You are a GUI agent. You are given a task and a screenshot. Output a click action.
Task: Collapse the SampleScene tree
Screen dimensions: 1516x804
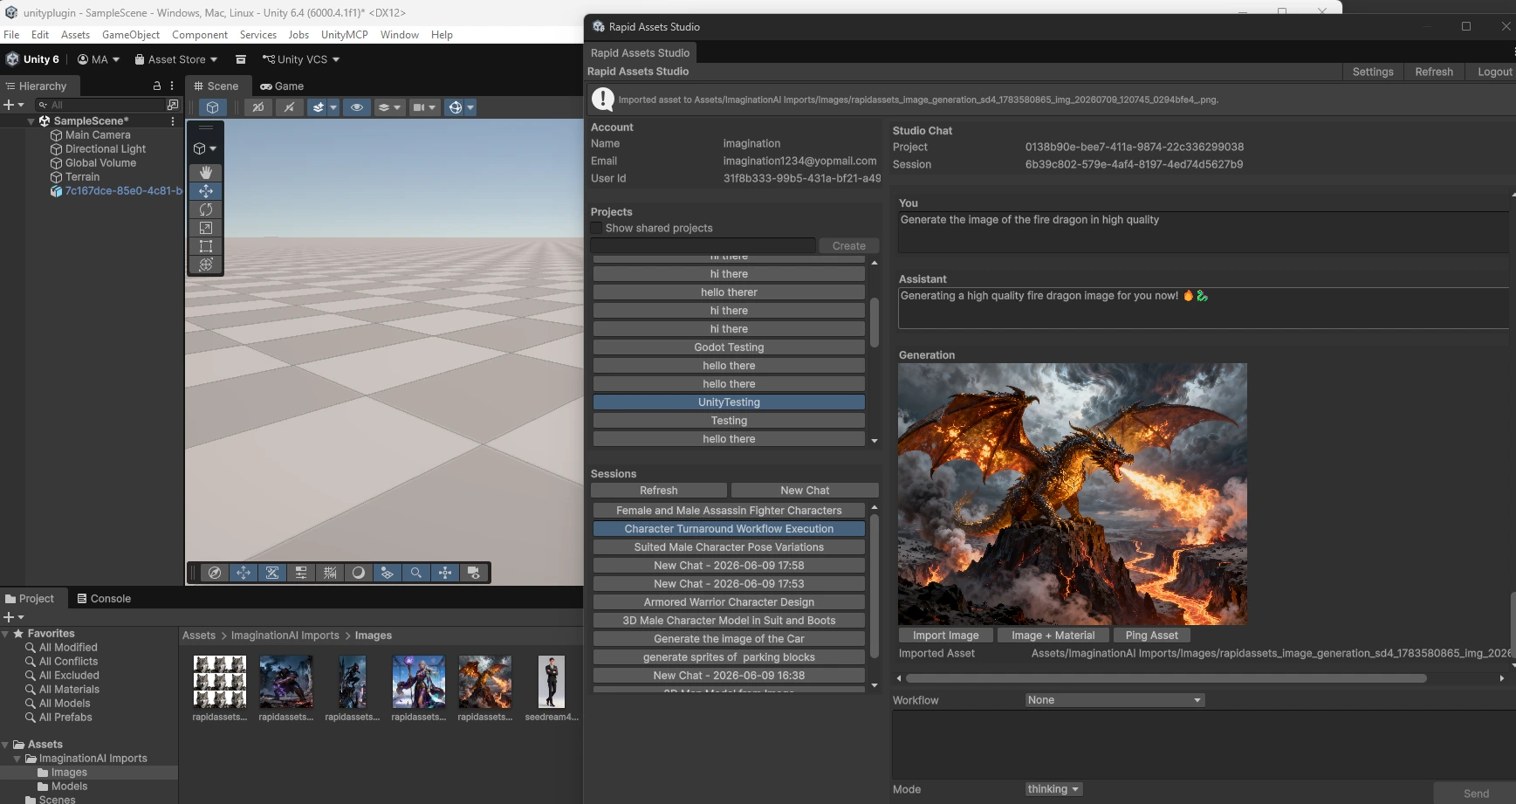[31, 121]
